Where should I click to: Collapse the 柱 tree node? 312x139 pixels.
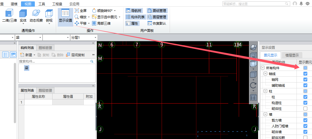[265, 91]
